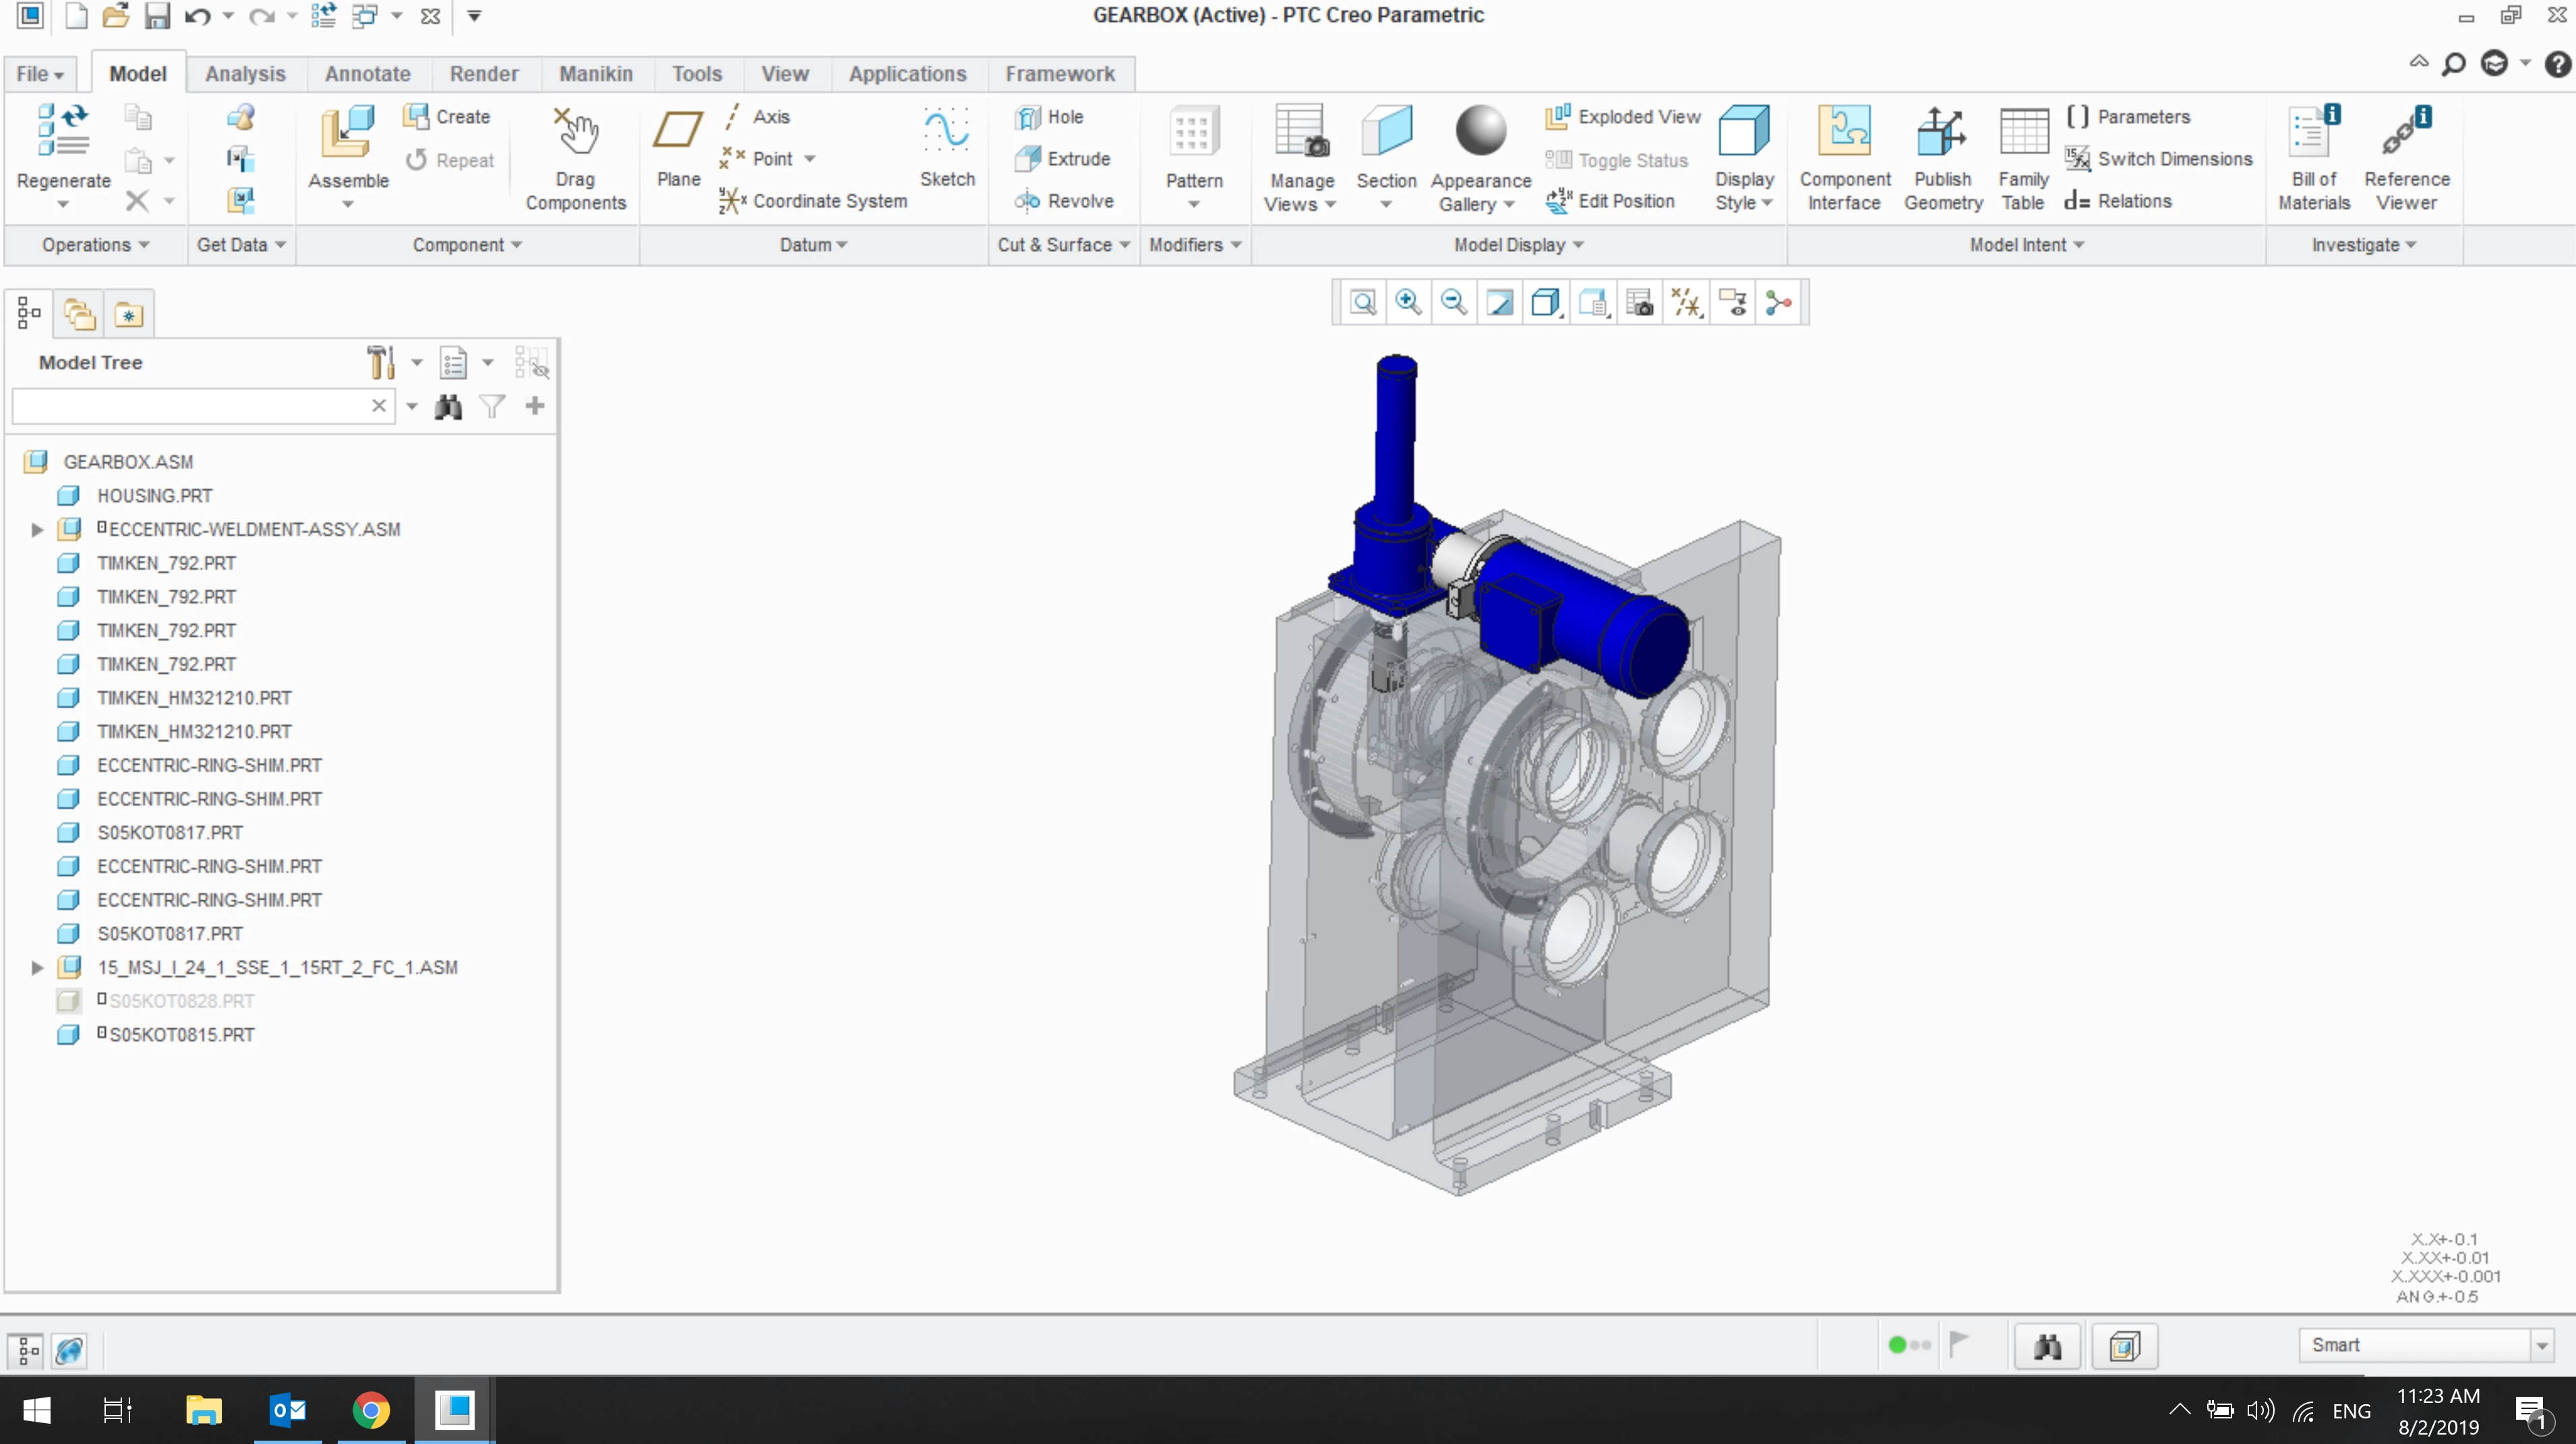The width and height of the screenshot is (2576, 1444).
Task: Open Outlook from the taskbar
Action: 288,1410
